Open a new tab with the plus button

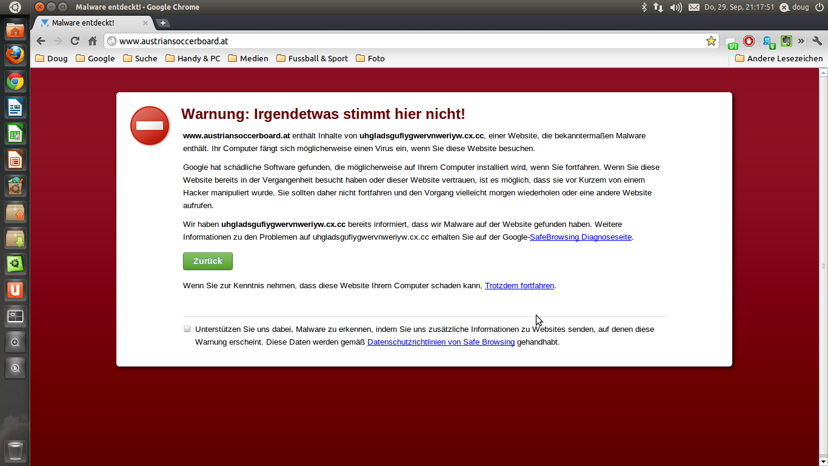[x=163, y=23]
